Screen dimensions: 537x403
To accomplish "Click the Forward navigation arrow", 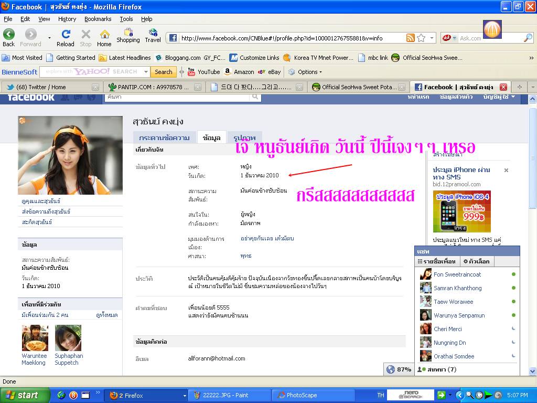I will [30, 34].
